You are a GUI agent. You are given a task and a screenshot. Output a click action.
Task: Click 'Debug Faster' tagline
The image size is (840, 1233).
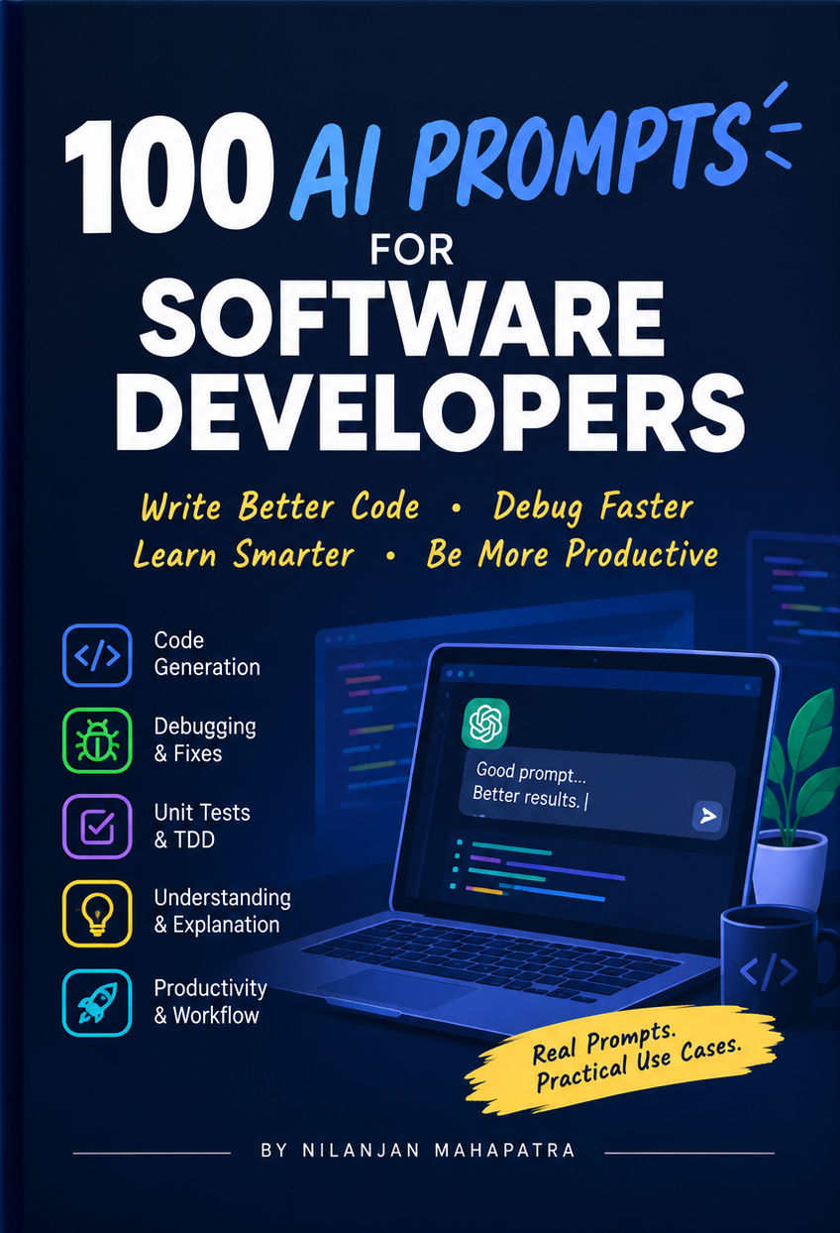coord(593,506)
